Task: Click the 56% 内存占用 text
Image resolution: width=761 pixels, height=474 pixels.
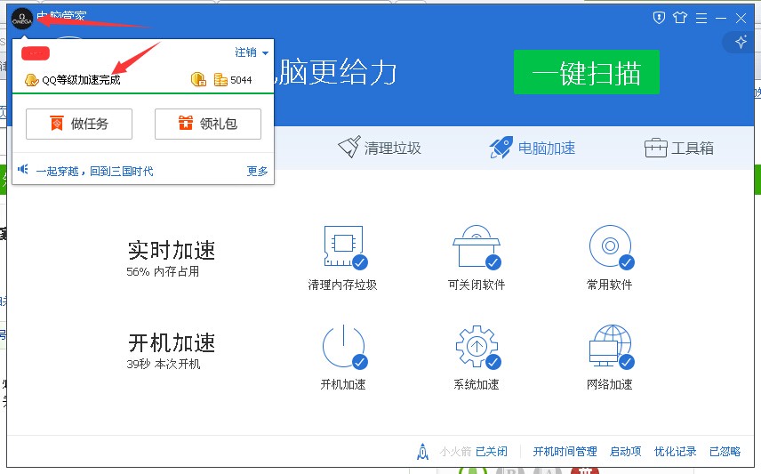Action: tap(163, 271)
